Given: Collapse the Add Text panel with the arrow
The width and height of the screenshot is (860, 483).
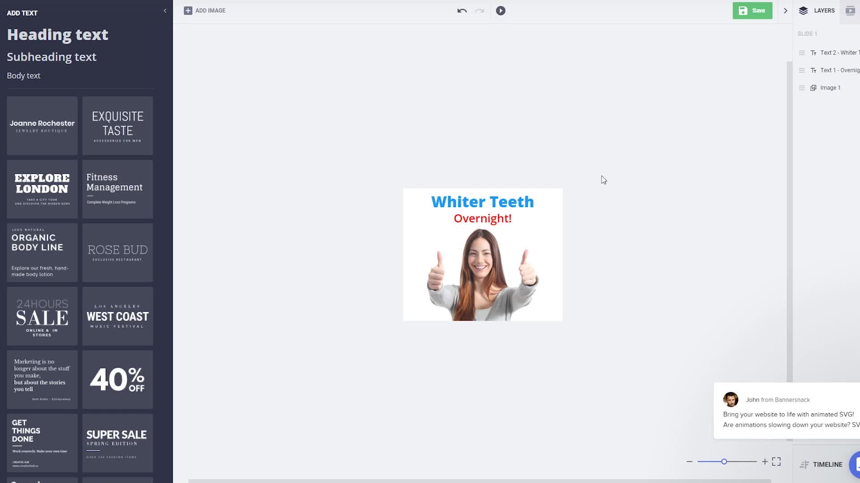Looking at the screenshot, I should (x=165, y=11).
